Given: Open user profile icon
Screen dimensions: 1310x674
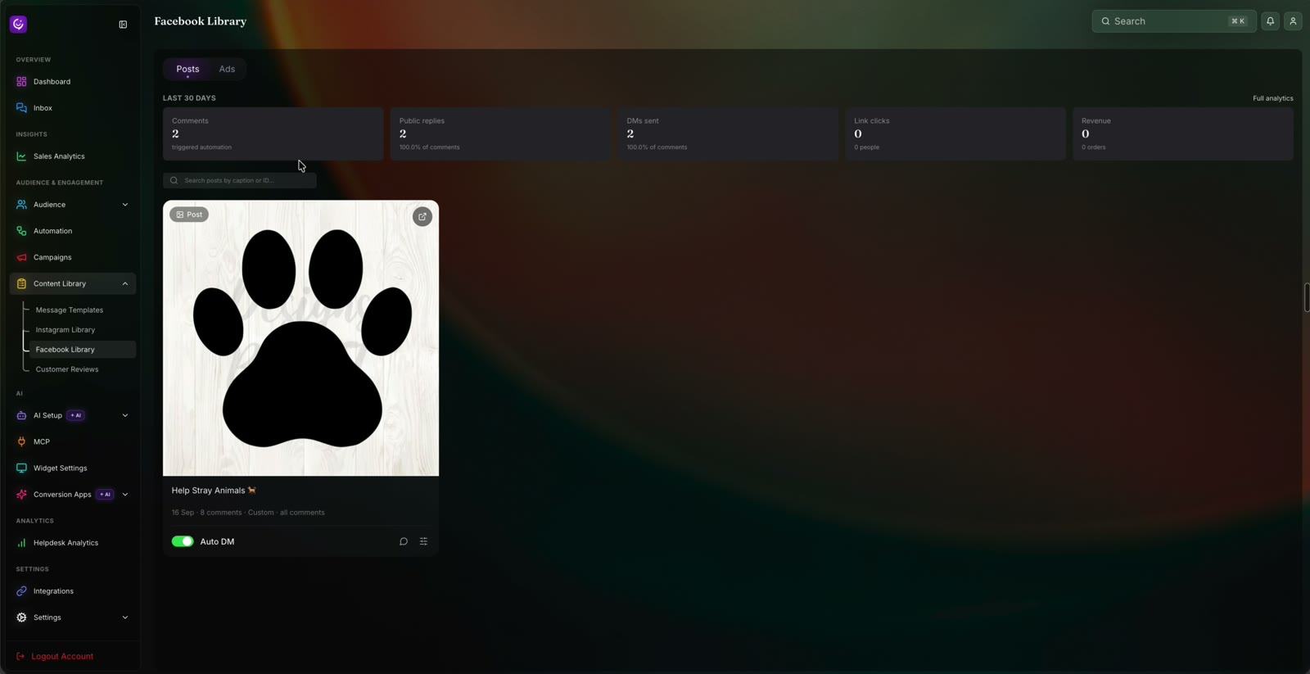Looking at the screenshot, I should point(1293,21).
